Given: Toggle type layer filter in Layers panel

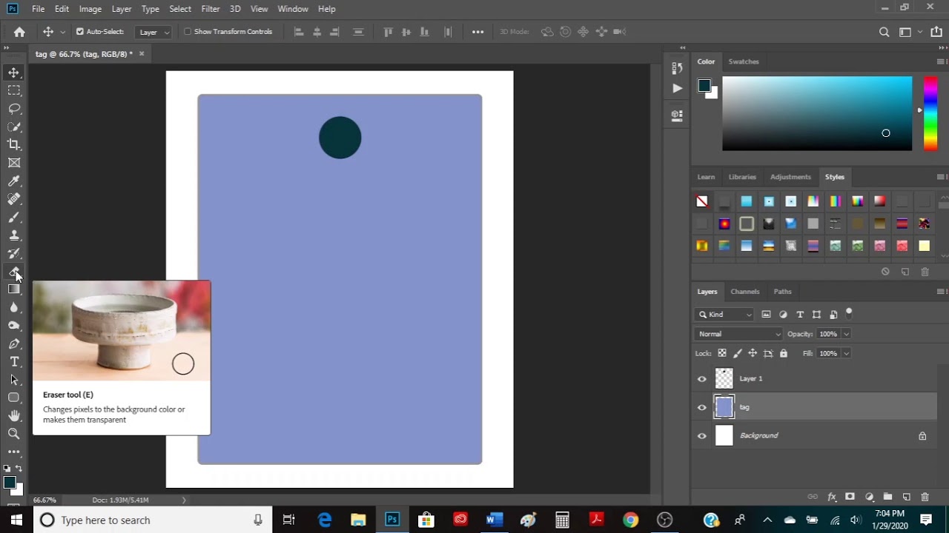Looking at the screenshot, I should (x=800, y=315).
